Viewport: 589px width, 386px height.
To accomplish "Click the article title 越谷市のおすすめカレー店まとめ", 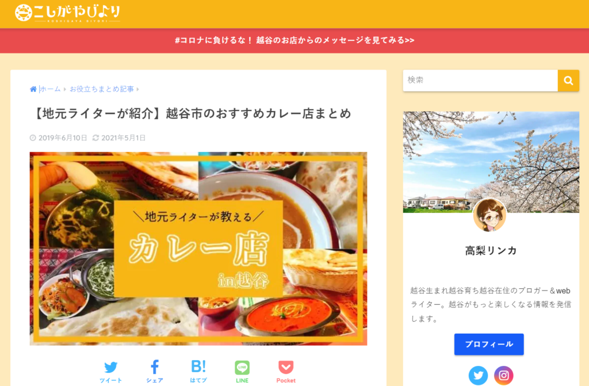I will point(258,113).
